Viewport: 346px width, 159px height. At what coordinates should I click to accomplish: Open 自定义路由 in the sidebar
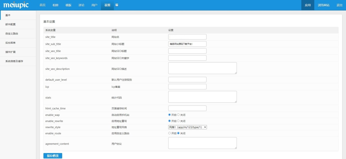18,34
